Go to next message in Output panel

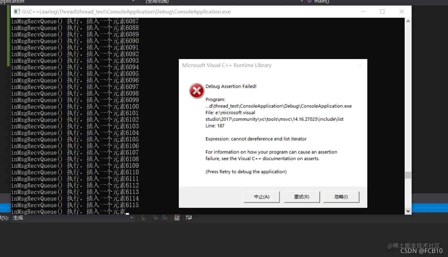(x=164, y=217)
